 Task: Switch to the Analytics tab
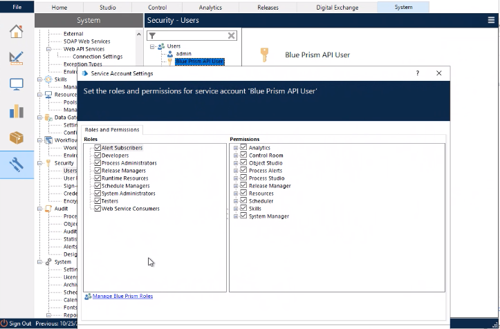tap(210, 8)
